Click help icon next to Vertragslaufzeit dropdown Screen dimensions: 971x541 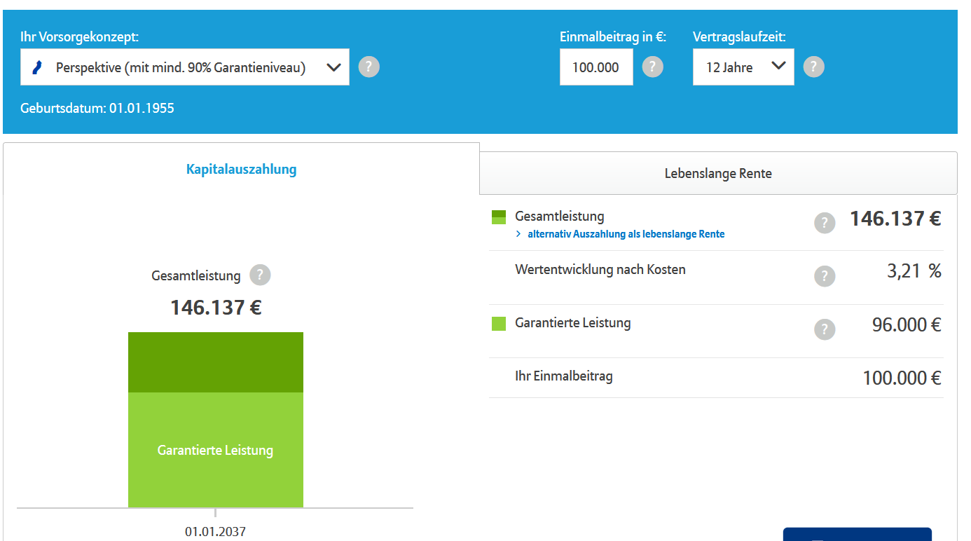click(813, 67)
